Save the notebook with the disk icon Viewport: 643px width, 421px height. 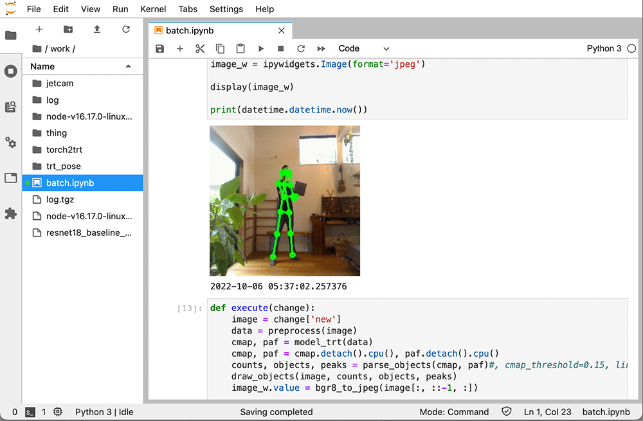pyautogui.click(x=160, y=49)
